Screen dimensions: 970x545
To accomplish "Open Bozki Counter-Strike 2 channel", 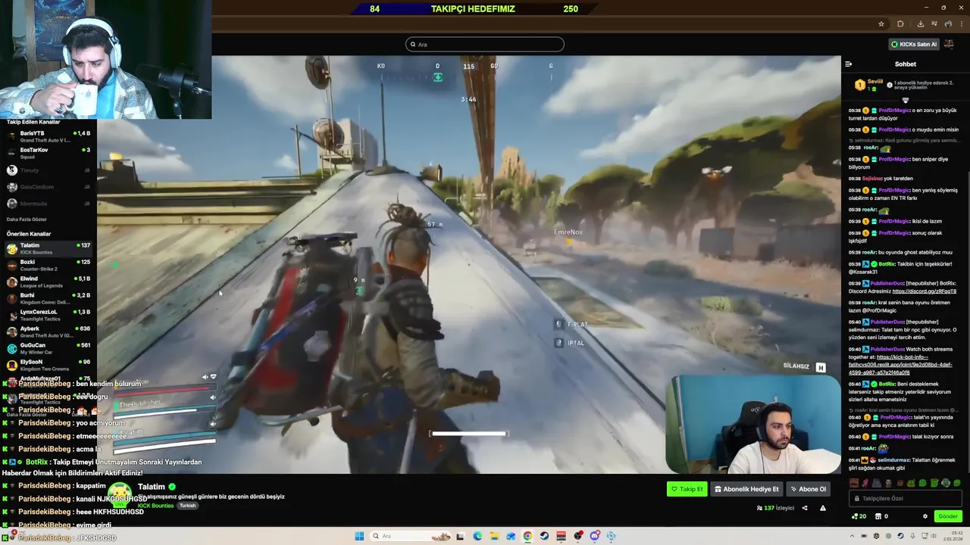I will click(x=48, y=265).
